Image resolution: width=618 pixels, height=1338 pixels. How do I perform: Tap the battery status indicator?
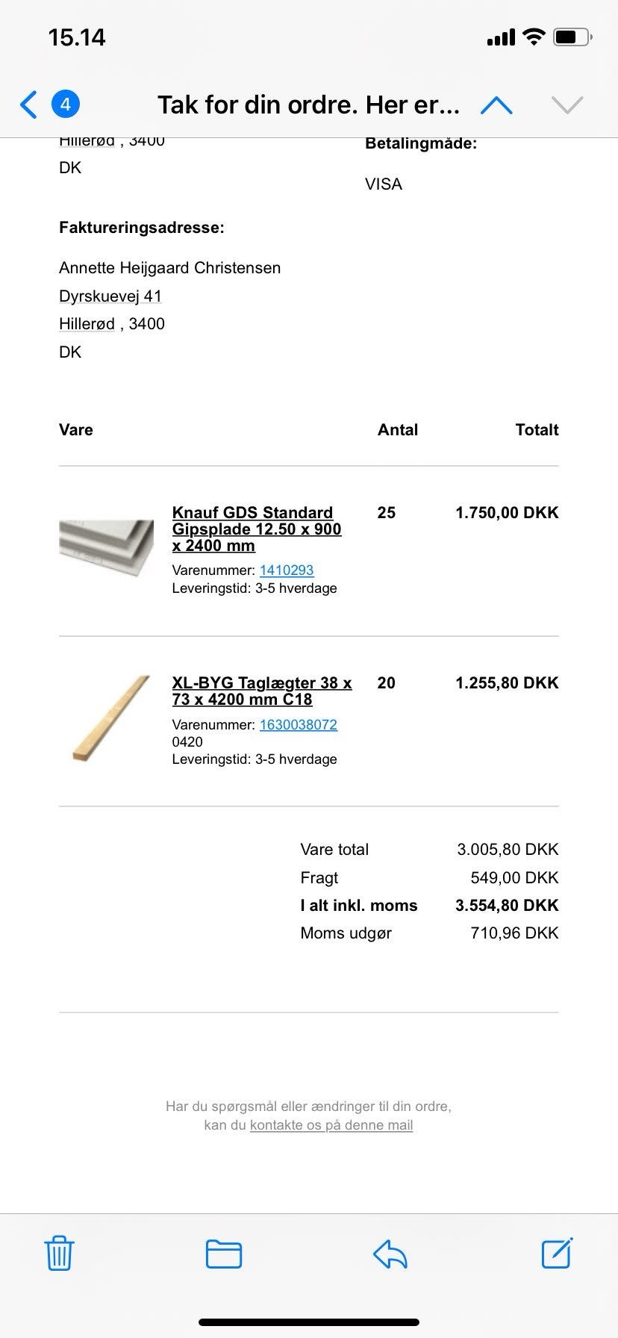pos(572,37)
